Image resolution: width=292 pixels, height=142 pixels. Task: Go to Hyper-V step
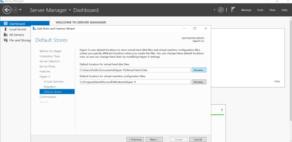tap(45, 76)
